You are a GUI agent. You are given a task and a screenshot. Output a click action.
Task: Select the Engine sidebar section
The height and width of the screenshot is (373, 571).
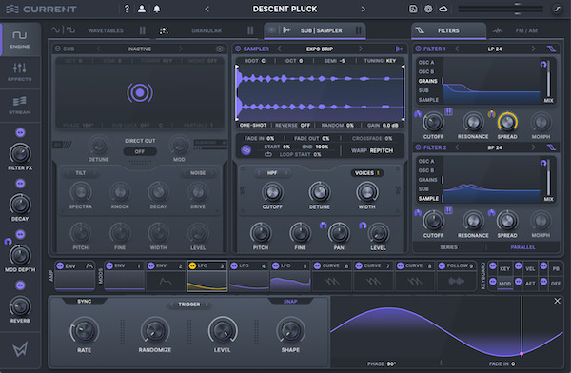(20, 39)
